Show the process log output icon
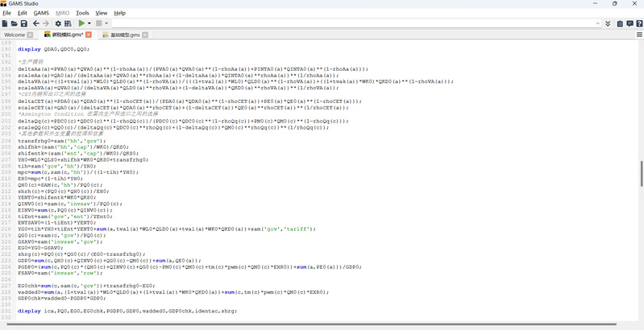This screenshot has width=644, height=330. pyautogui.click(x=629, y=23)
